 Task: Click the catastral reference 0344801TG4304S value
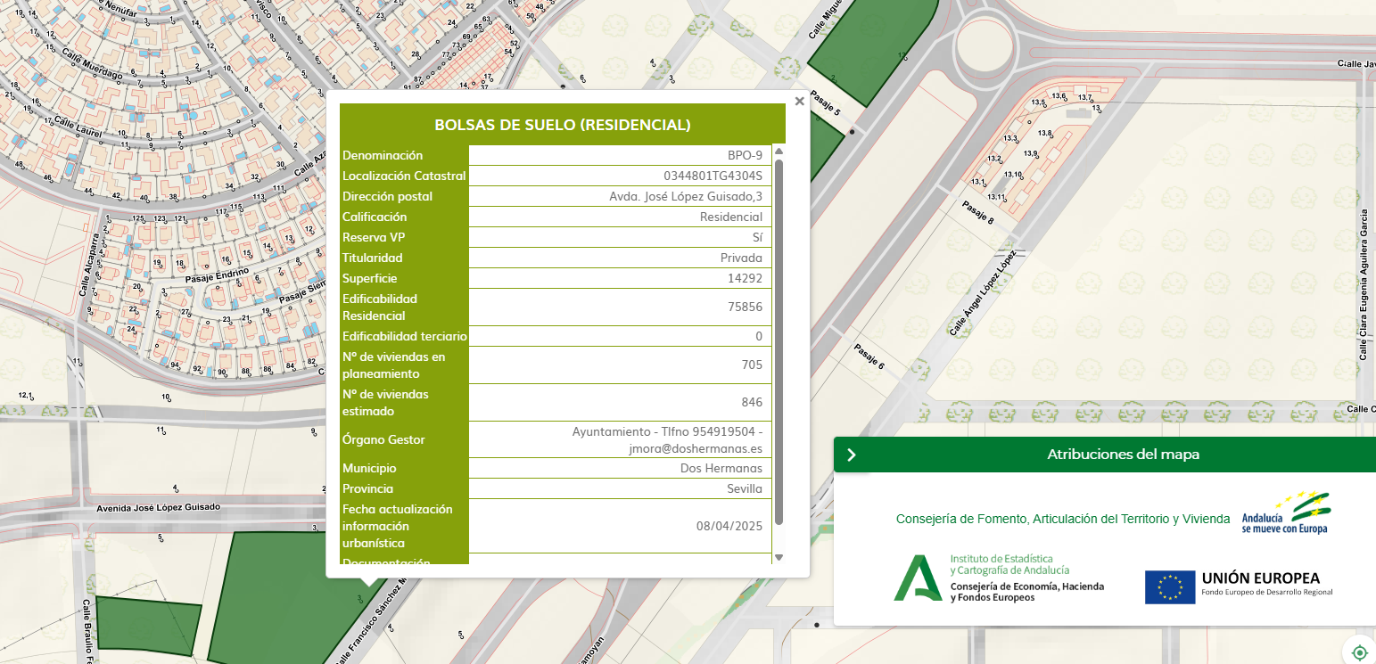click(x=713, y=176)
